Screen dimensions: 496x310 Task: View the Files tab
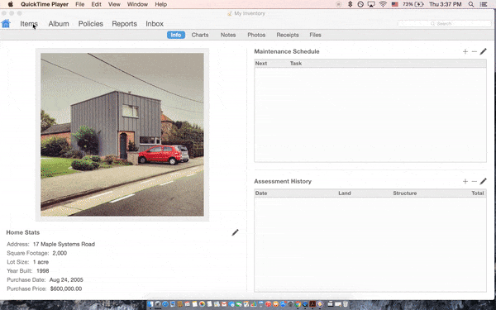click(x=316, y=35)
